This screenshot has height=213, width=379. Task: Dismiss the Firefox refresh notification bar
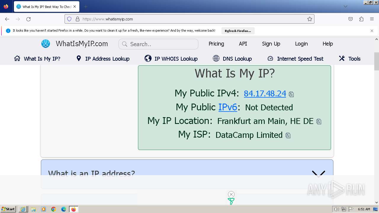(x=372, y=31)
